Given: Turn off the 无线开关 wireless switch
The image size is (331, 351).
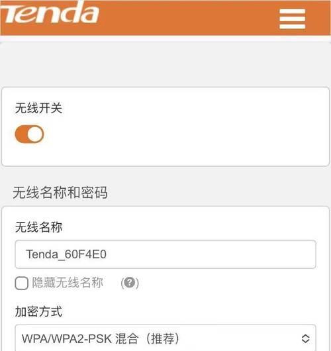Looking at the screenshot, I should click(29, 134).
